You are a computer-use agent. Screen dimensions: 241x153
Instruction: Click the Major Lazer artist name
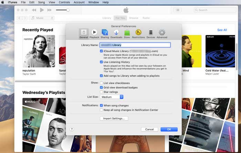click(212, 74)
